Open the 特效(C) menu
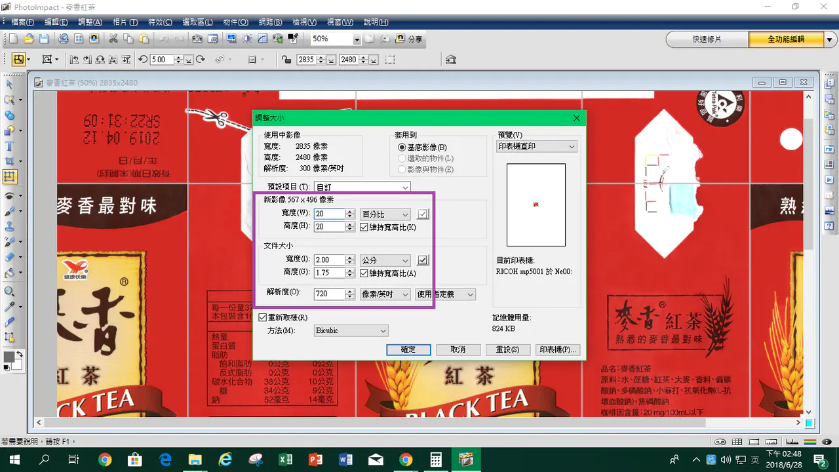The height and width of the screenshot is (472, 839). [x=159, y=22]
